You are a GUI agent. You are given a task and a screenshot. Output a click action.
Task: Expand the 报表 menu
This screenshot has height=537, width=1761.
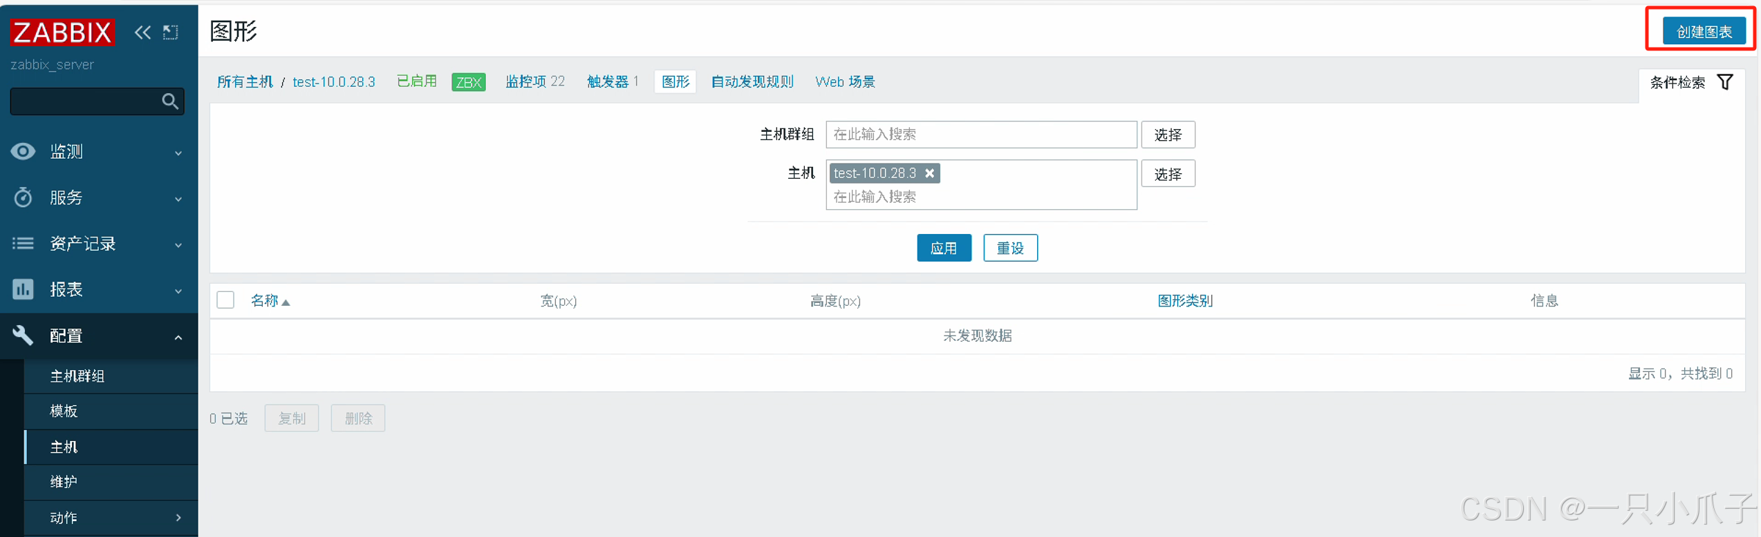(x=178, y=291)
